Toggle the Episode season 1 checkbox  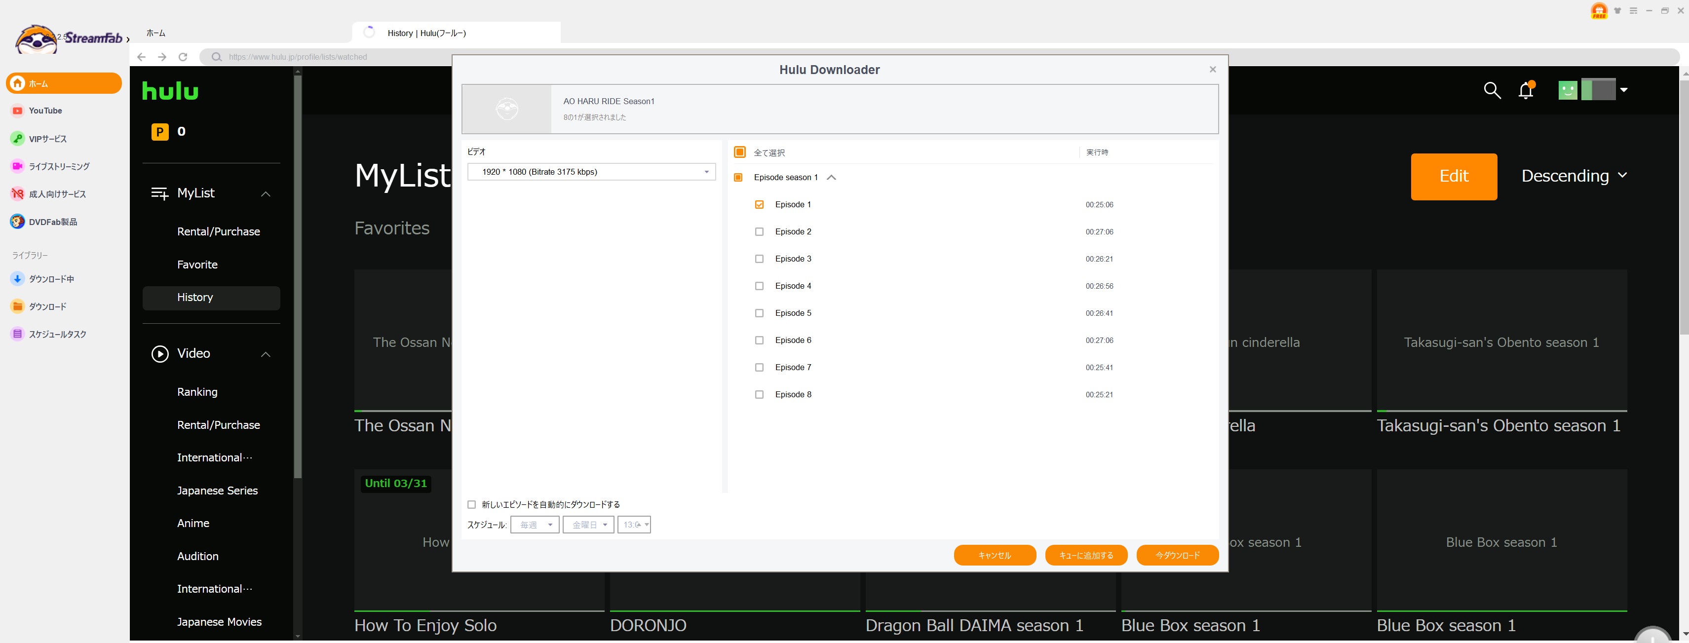click(x=737, y=178)
